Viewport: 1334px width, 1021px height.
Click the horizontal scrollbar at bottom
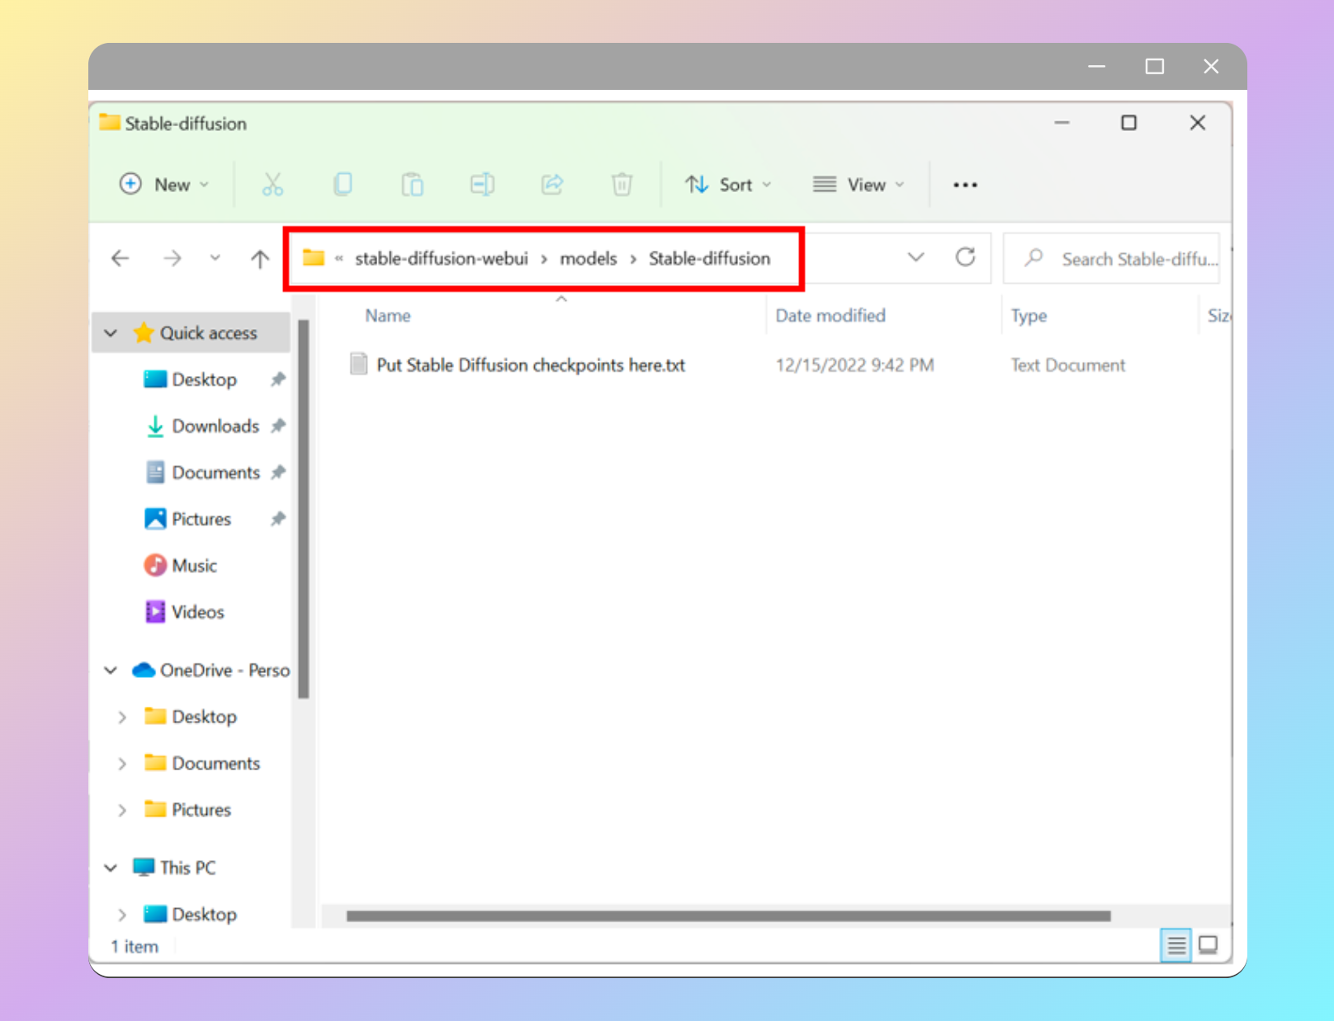pos(728,916)
